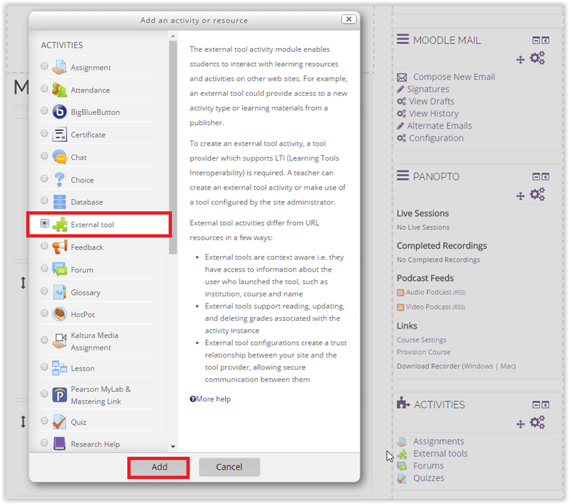Screen dimensions: 569x504
Task: Download Recorder for Windows link
Action: (x=478, y=366)
